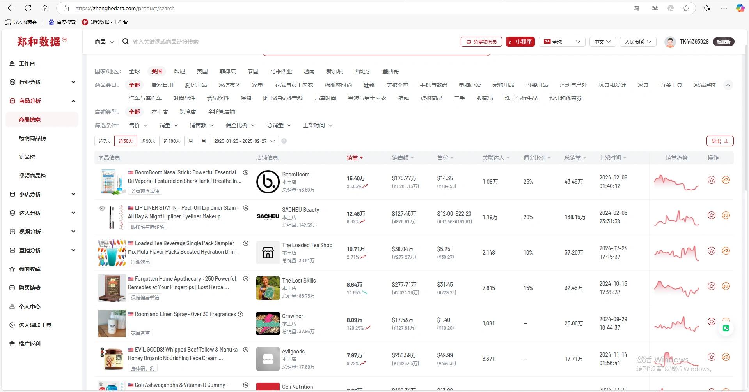Favorite the BoomBoom Nasal Stick product star

coord(712,180)
